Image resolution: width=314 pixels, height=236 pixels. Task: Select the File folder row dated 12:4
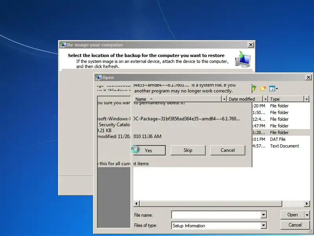pos(281,119)
